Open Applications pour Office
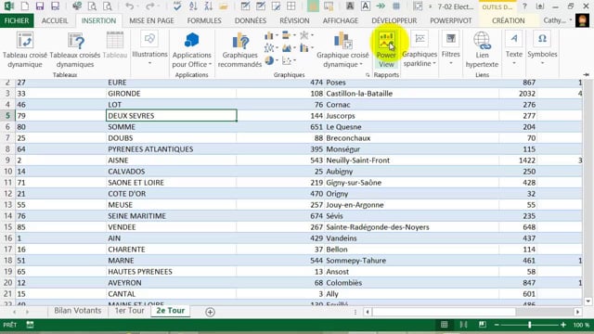 point(192,50)
